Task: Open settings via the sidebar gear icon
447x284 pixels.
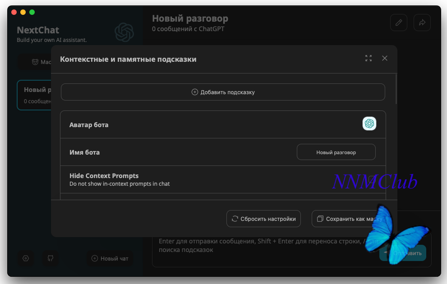Action: coord(26,258)
